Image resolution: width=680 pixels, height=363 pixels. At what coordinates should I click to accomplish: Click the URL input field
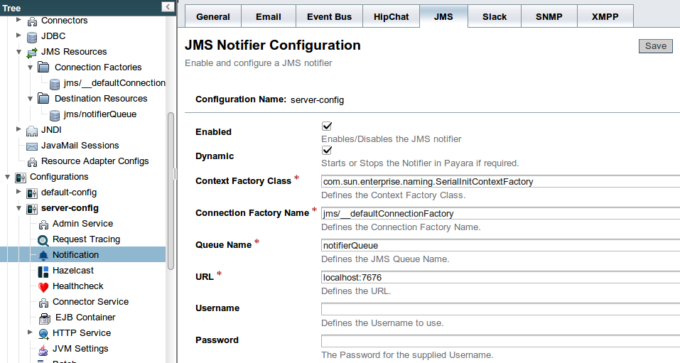500,277
